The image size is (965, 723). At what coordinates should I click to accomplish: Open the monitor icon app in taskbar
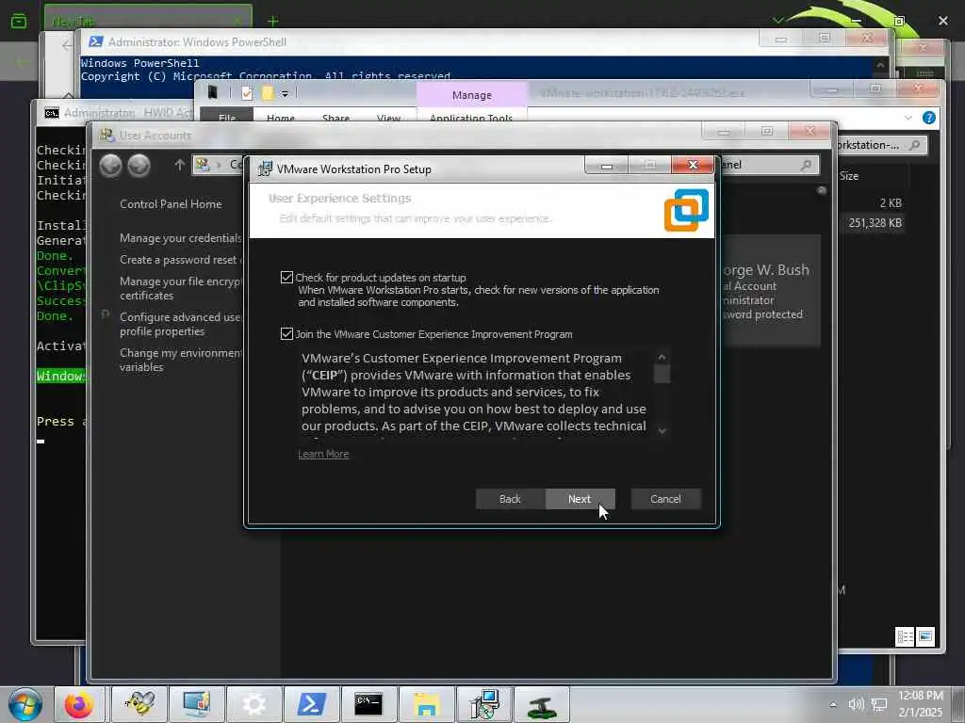(x=197, y=704)
